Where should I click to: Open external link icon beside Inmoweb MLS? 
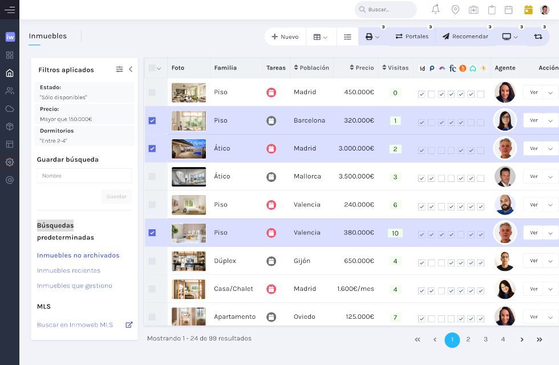[x=129, y=325]
